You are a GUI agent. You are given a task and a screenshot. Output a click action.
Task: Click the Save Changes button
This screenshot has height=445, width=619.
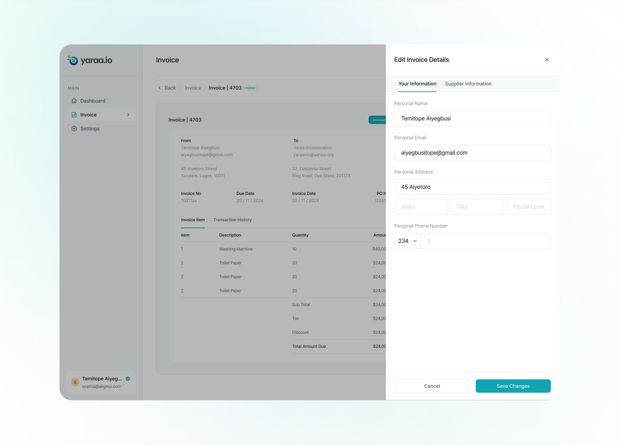513,386
